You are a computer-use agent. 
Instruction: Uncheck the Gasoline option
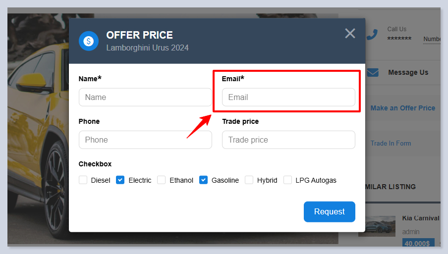[x=203, y=180]
